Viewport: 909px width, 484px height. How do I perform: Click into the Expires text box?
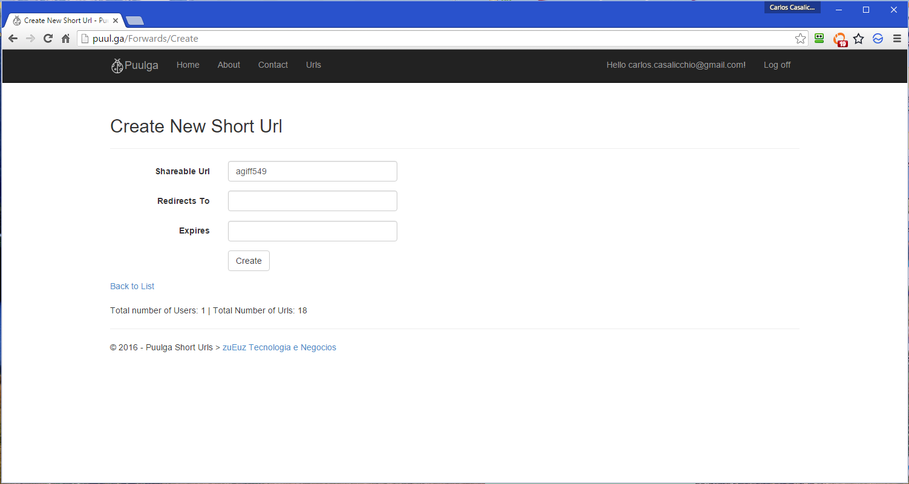tap(312, 231)
